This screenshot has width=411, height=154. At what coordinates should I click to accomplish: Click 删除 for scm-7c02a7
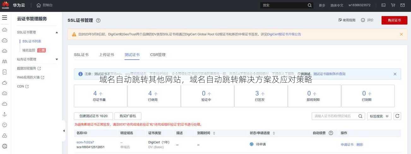[360, 145]
